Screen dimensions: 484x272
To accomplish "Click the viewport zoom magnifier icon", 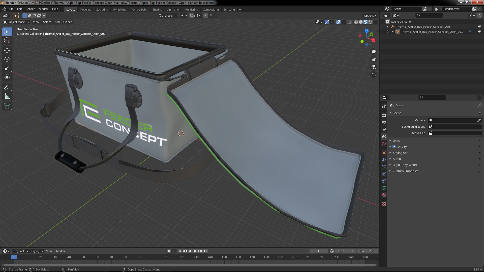I will coord(374,52).
